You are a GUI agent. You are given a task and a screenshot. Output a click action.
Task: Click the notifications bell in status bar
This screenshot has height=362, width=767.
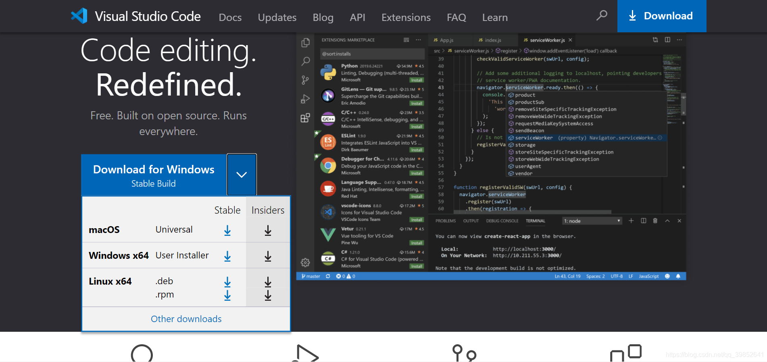(x=678, y=276)
